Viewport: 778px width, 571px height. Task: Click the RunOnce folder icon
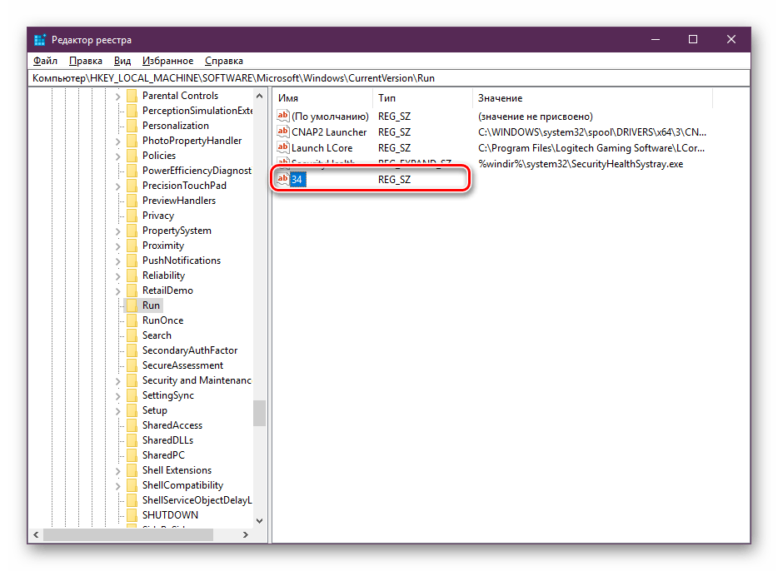[131, 320]
